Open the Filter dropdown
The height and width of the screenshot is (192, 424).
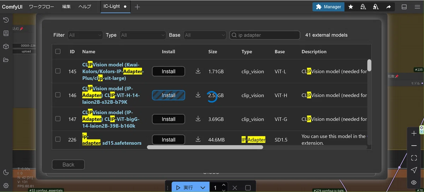(85, 35)
